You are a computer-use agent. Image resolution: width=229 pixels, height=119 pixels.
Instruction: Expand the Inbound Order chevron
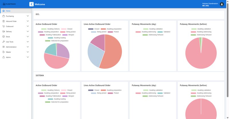point(28,21)
